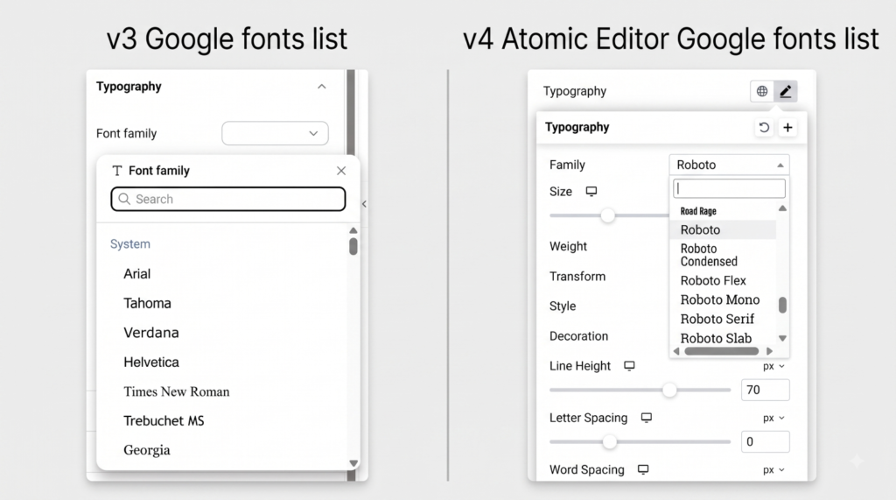Click the Letter Spacing slider handle
Image resolution: width=896 pixels, height=500 pixels.
(x=610, y=441)
